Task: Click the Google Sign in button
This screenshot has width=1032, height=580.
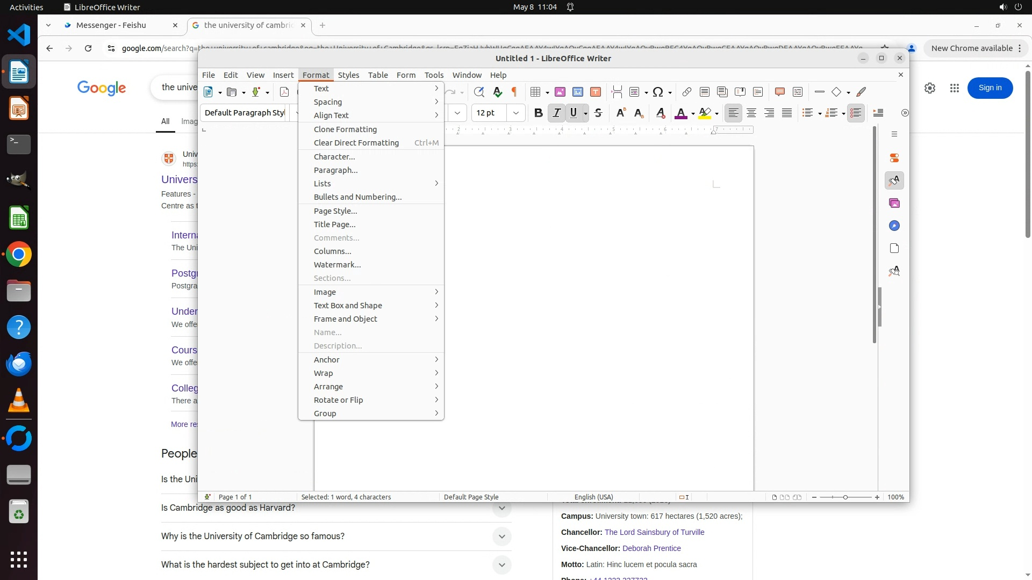Action: (990, 88)
